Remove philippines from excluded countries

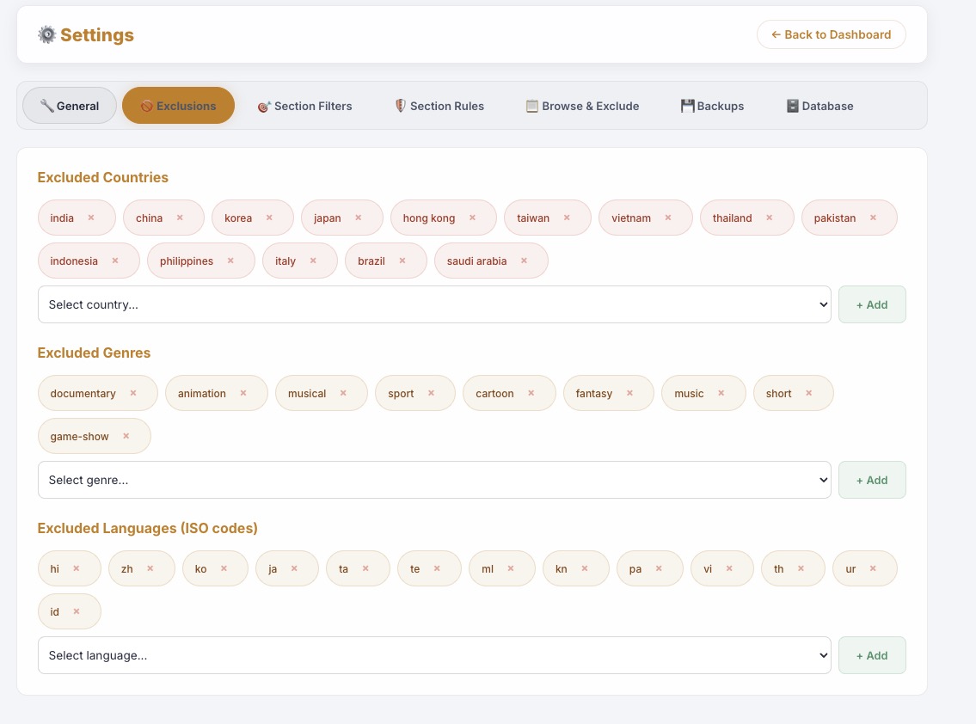click(x=231, y=261)
